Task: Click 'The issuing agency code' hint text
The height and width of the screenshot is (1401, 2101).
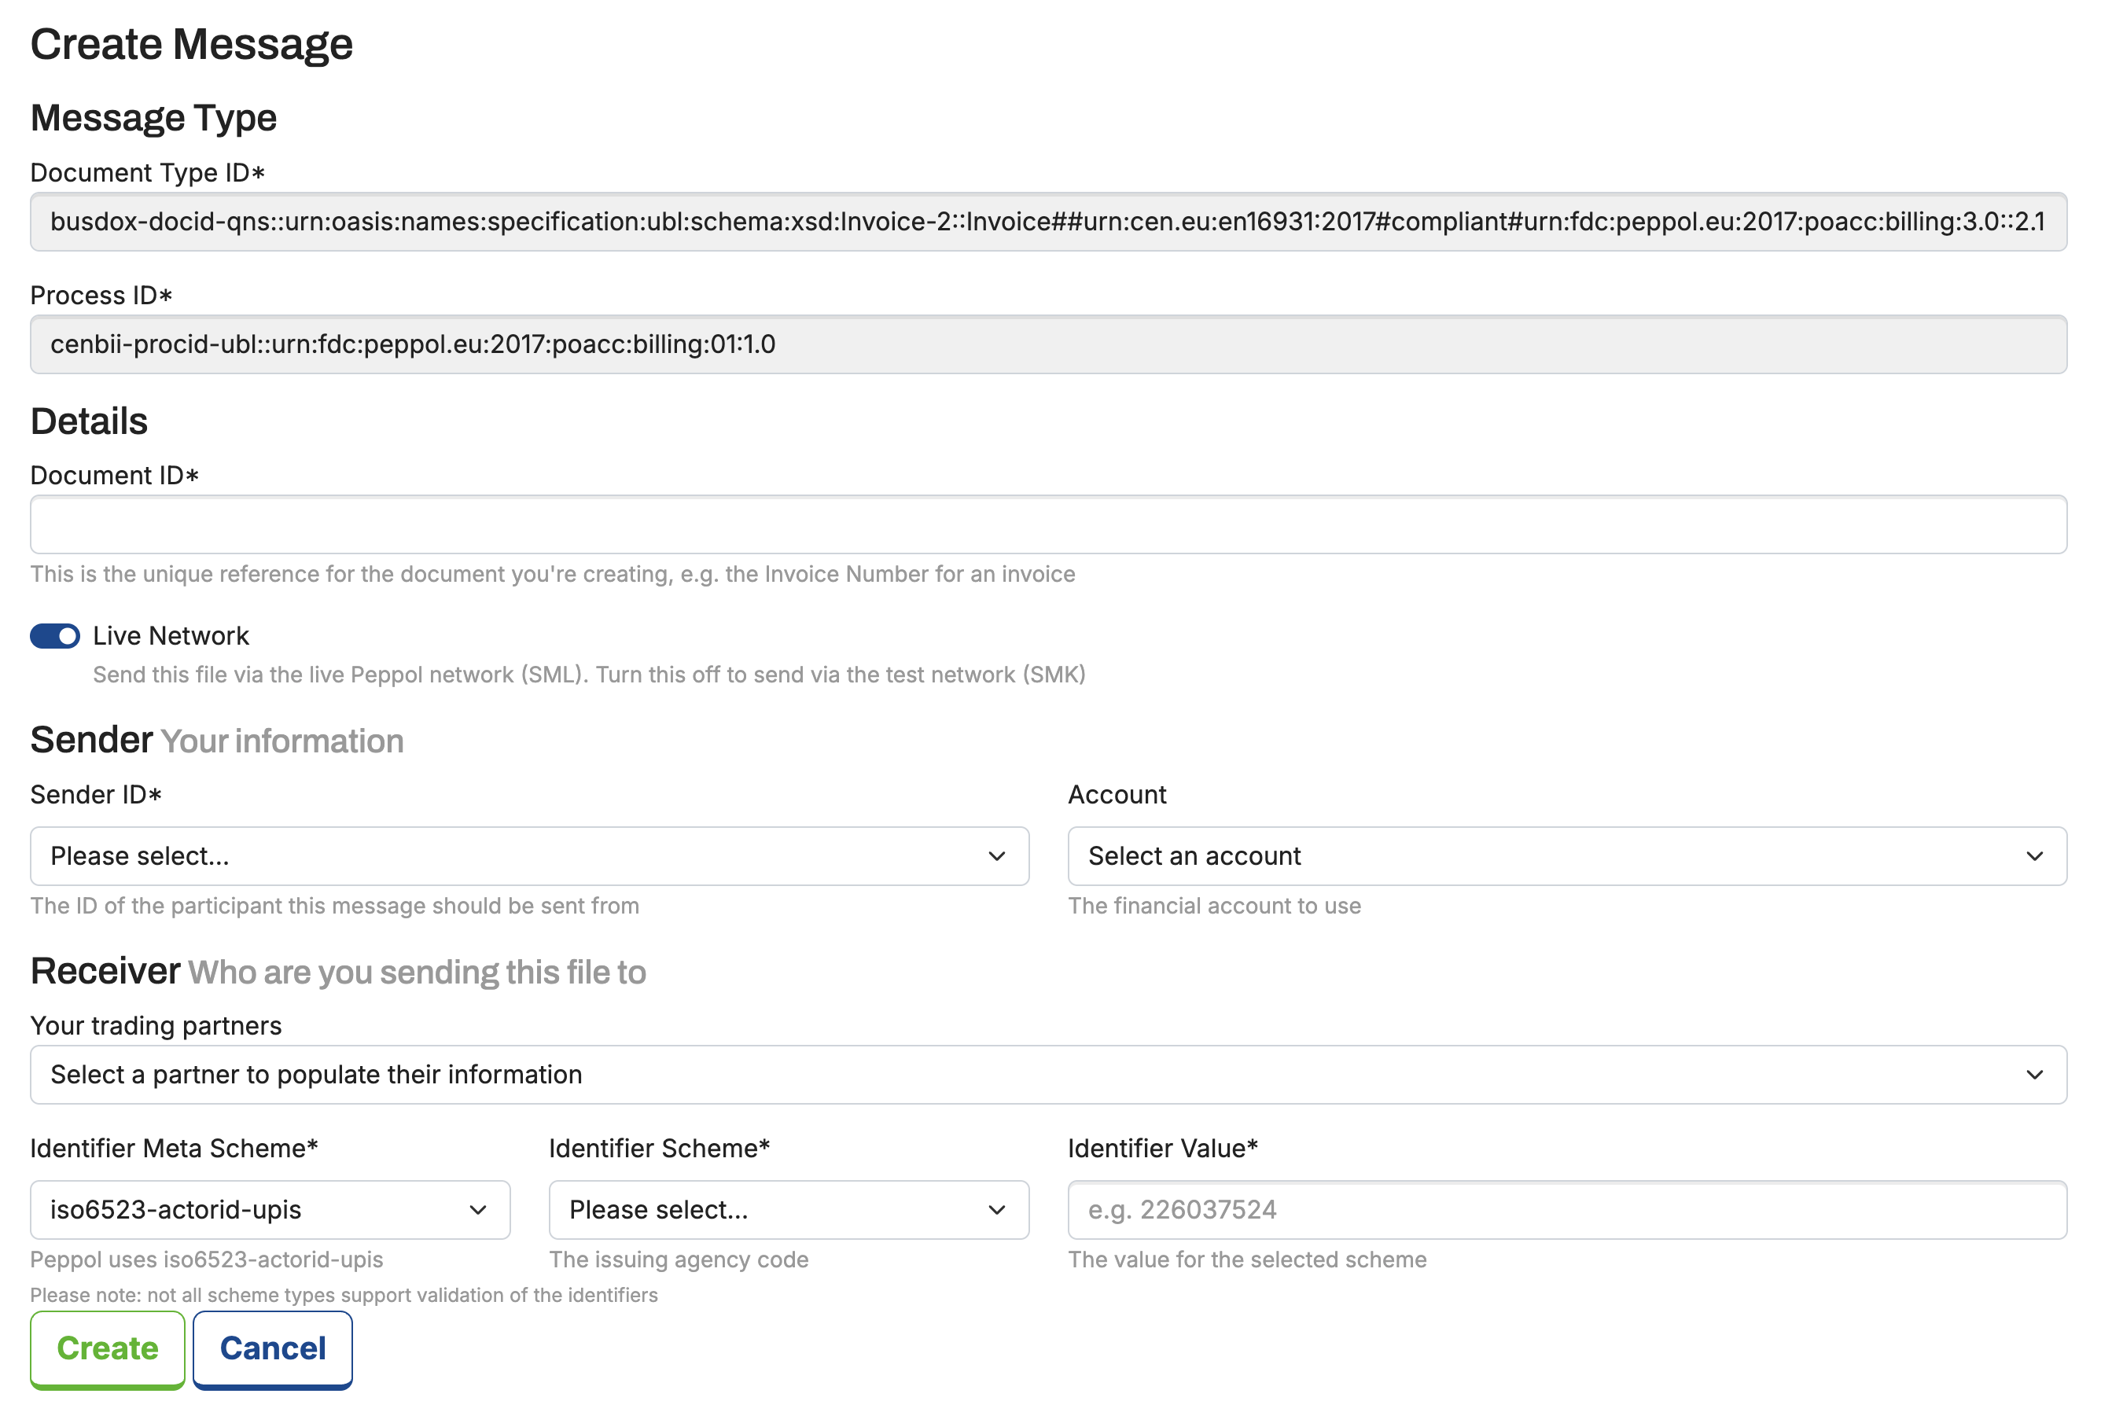Action: (679, 1259)
